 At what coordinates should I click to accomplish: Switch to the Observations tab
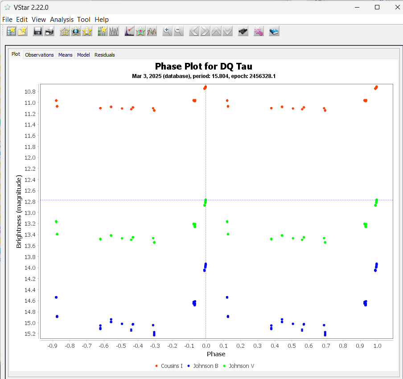[39, 55]
